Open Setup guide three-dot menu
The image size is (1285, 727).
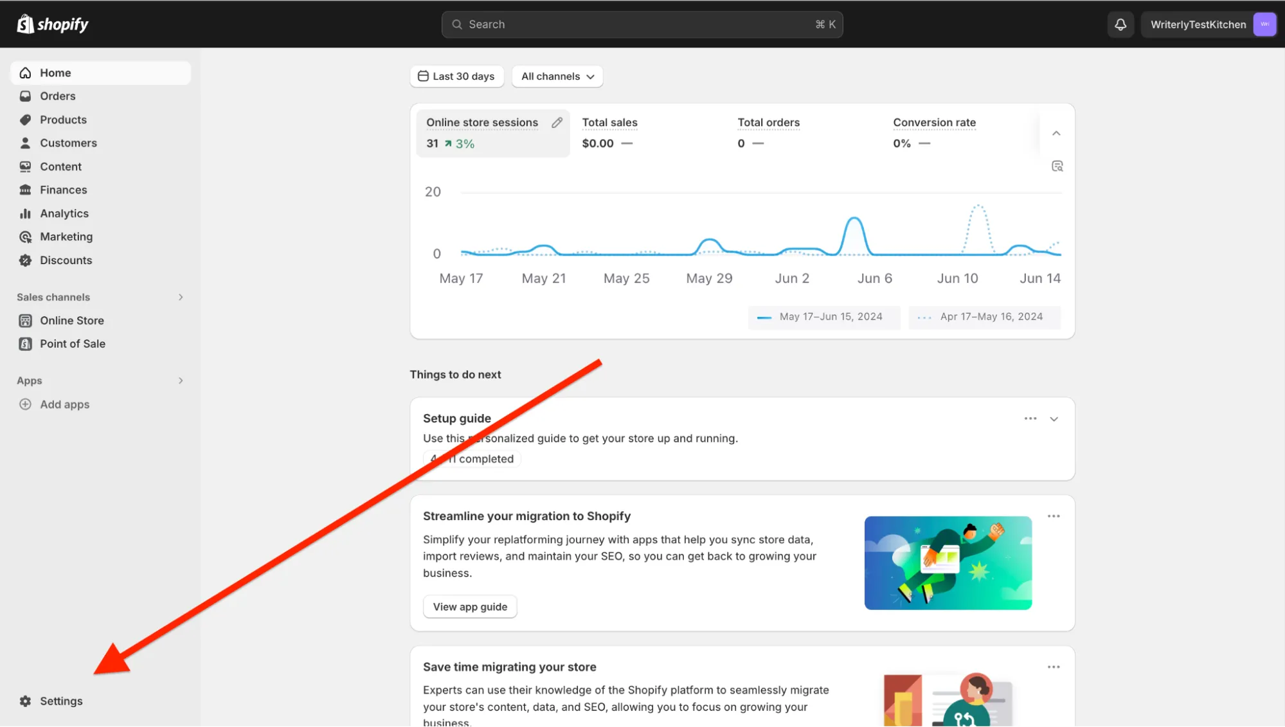point(1030,418)
